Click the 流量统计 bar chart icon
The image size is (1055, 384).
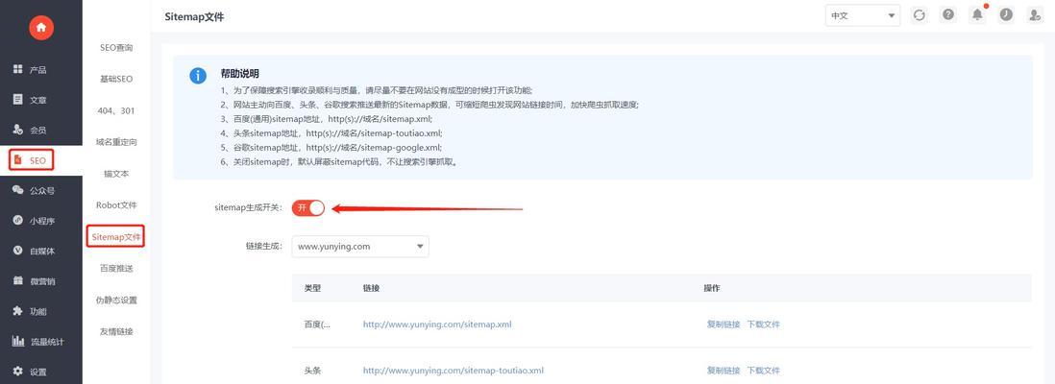click(x=18, y=341)
